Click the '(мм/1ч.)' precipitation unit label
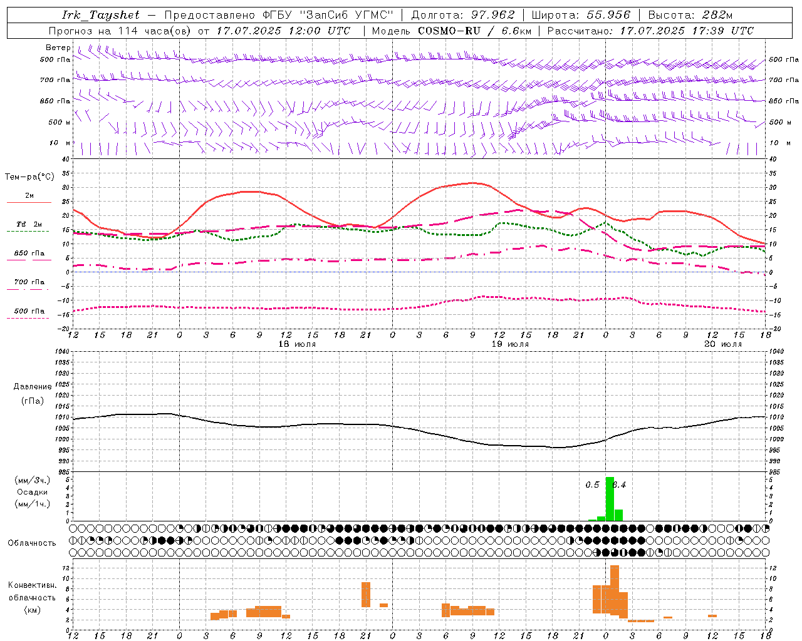 click(x=33, y=504)
